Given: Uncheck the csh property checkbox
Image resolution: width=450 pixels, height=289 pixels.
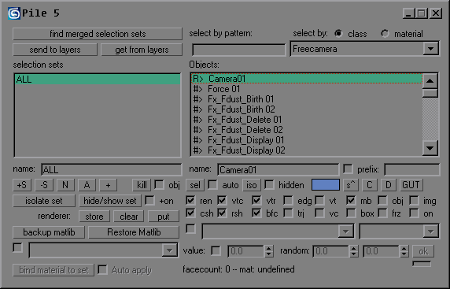Looking at the screenshot, I should pyautogui.click(x=190, y=213).
